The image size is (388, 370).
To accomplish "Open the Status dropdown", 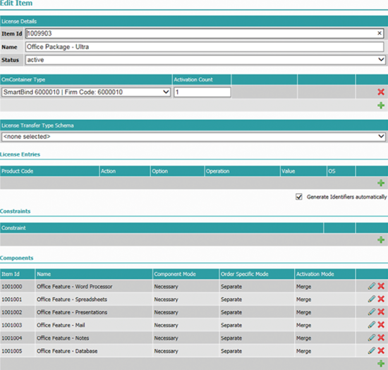I will click(x=205, y=60).
